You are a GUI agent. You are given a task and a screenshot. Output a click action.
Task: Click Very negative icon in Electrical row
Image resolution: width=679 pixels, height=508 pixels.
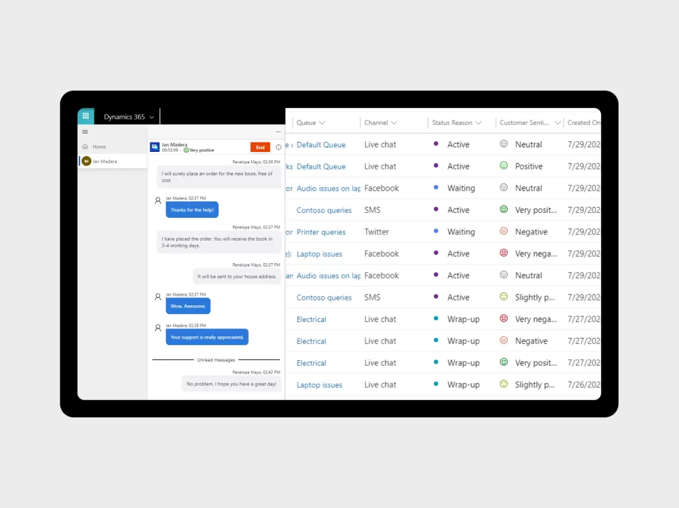[504, 319]
